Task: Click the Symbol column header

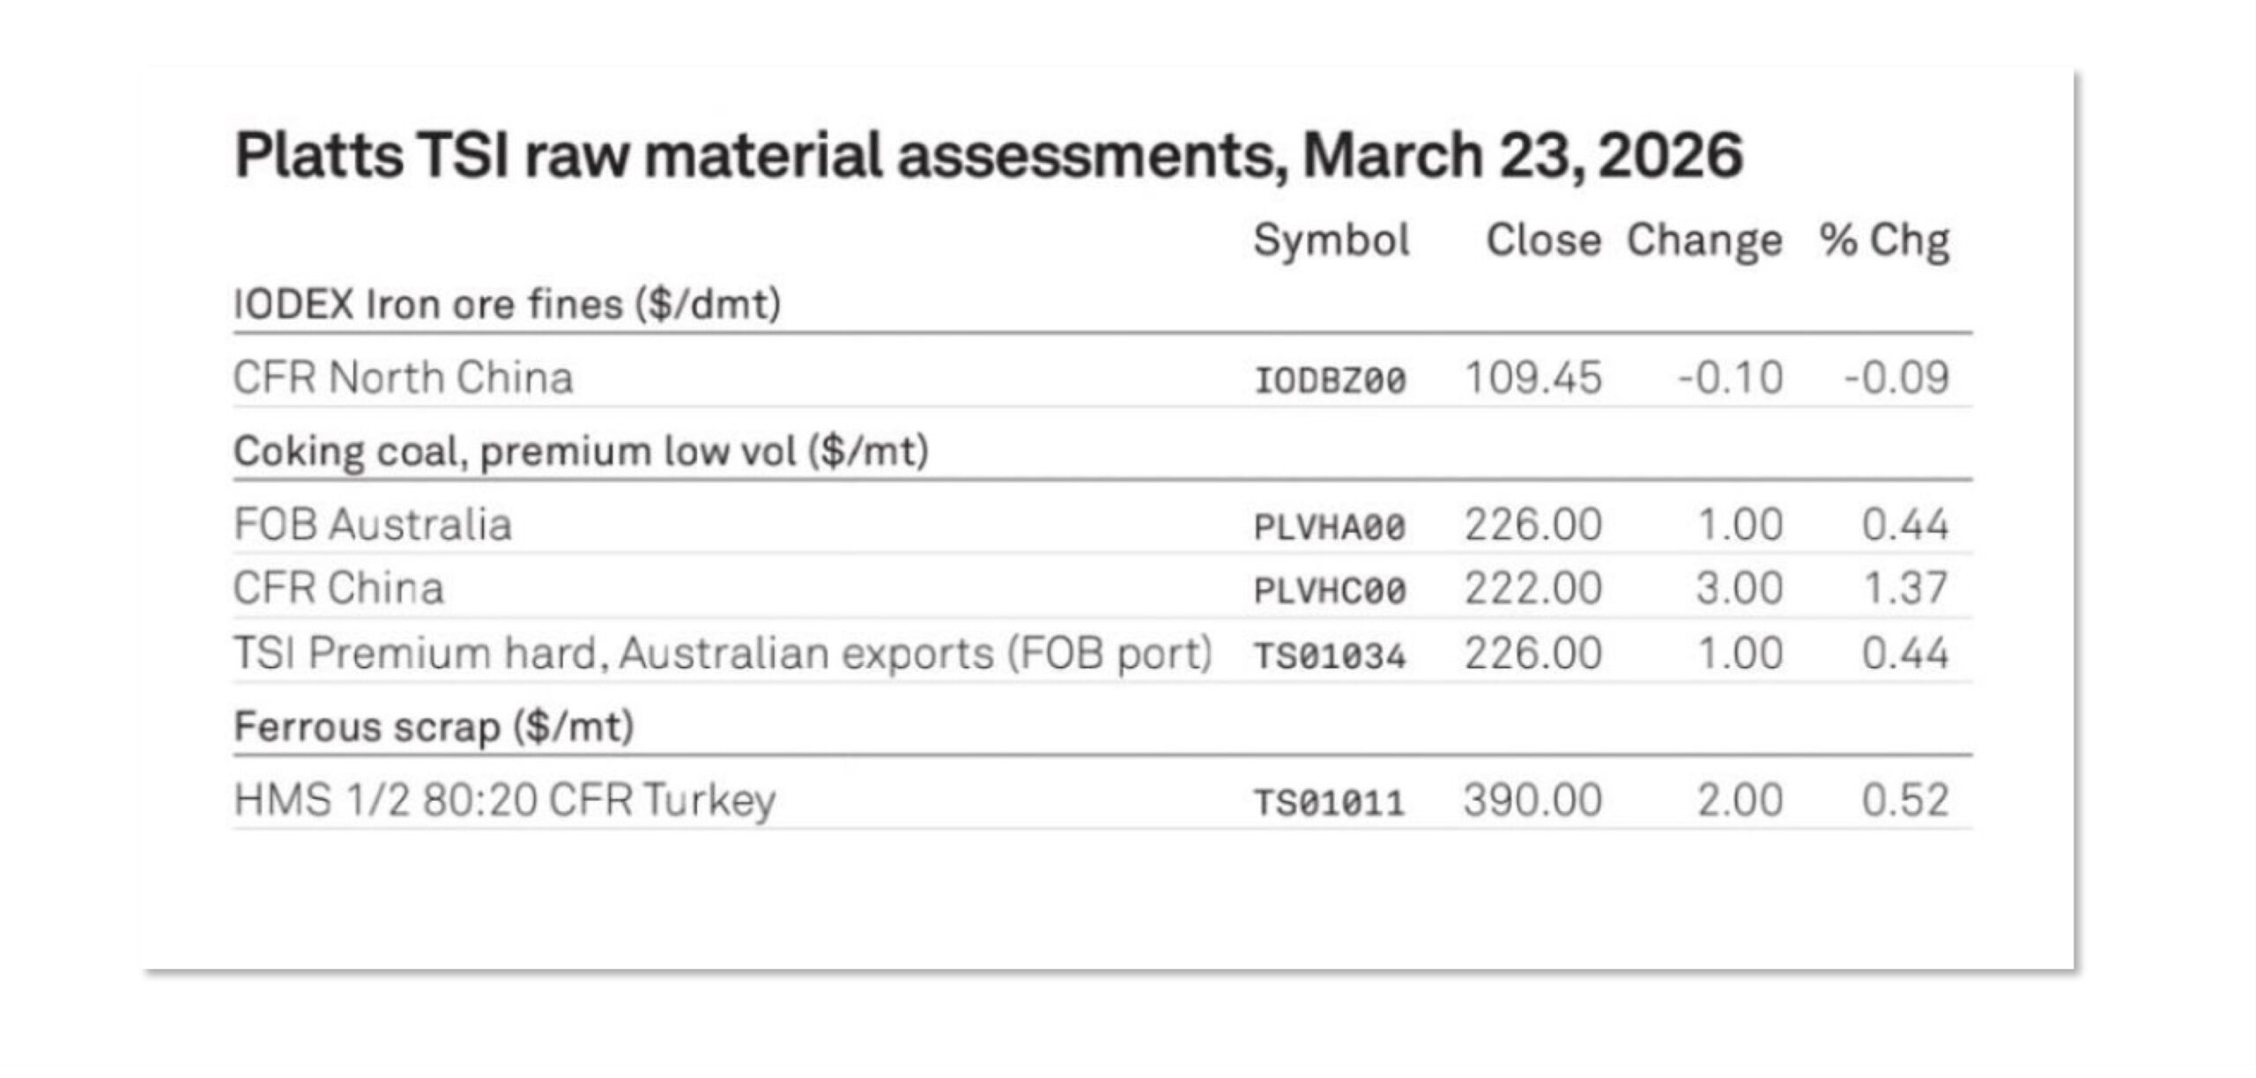Action: [1331, 240]
